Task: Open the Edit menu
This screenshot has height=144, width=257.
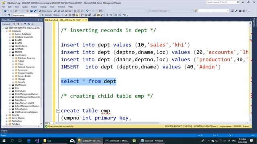Action: pyautogui.click(x=10, y=7)
